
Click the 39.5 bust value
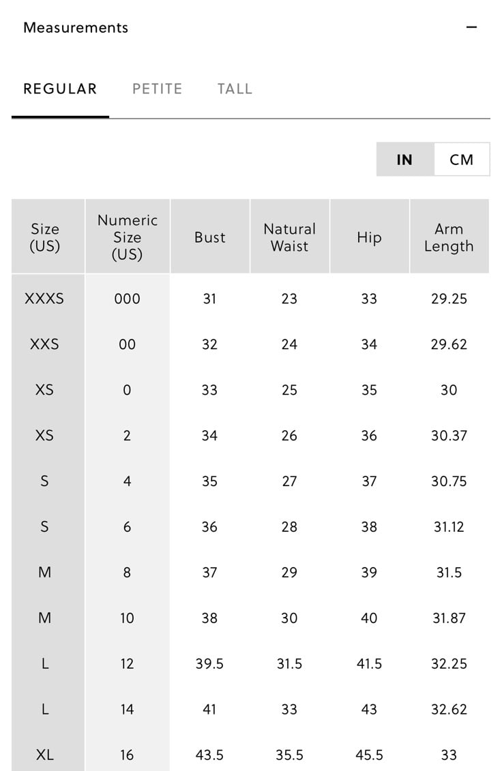tap(209, 664)
